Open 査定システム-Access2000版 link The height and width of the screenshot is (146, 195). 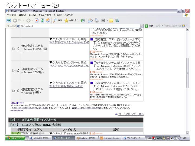87,108
